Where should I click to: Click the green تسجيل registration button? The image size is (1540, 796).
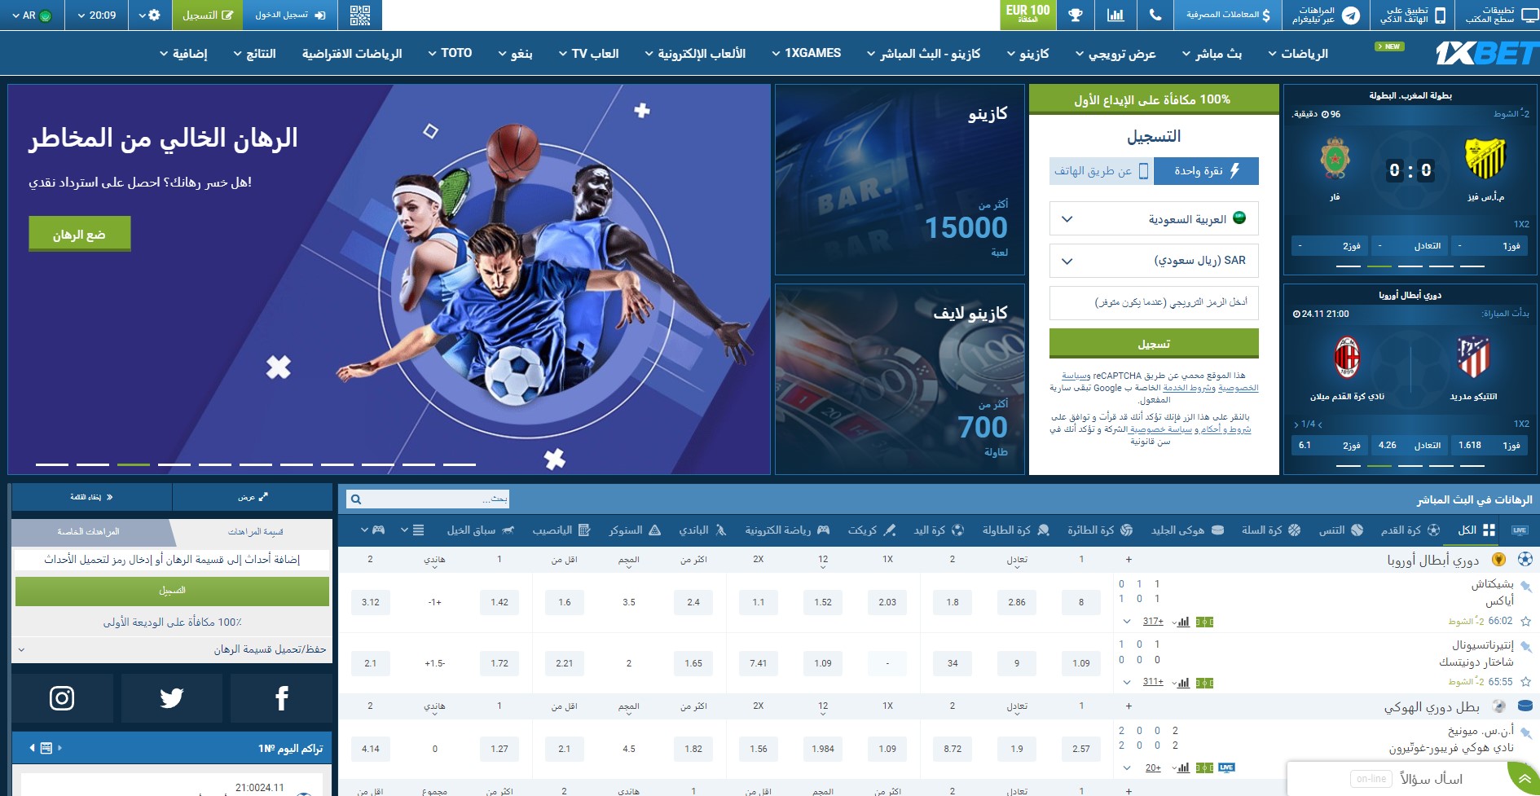[x=1154, y=344]
